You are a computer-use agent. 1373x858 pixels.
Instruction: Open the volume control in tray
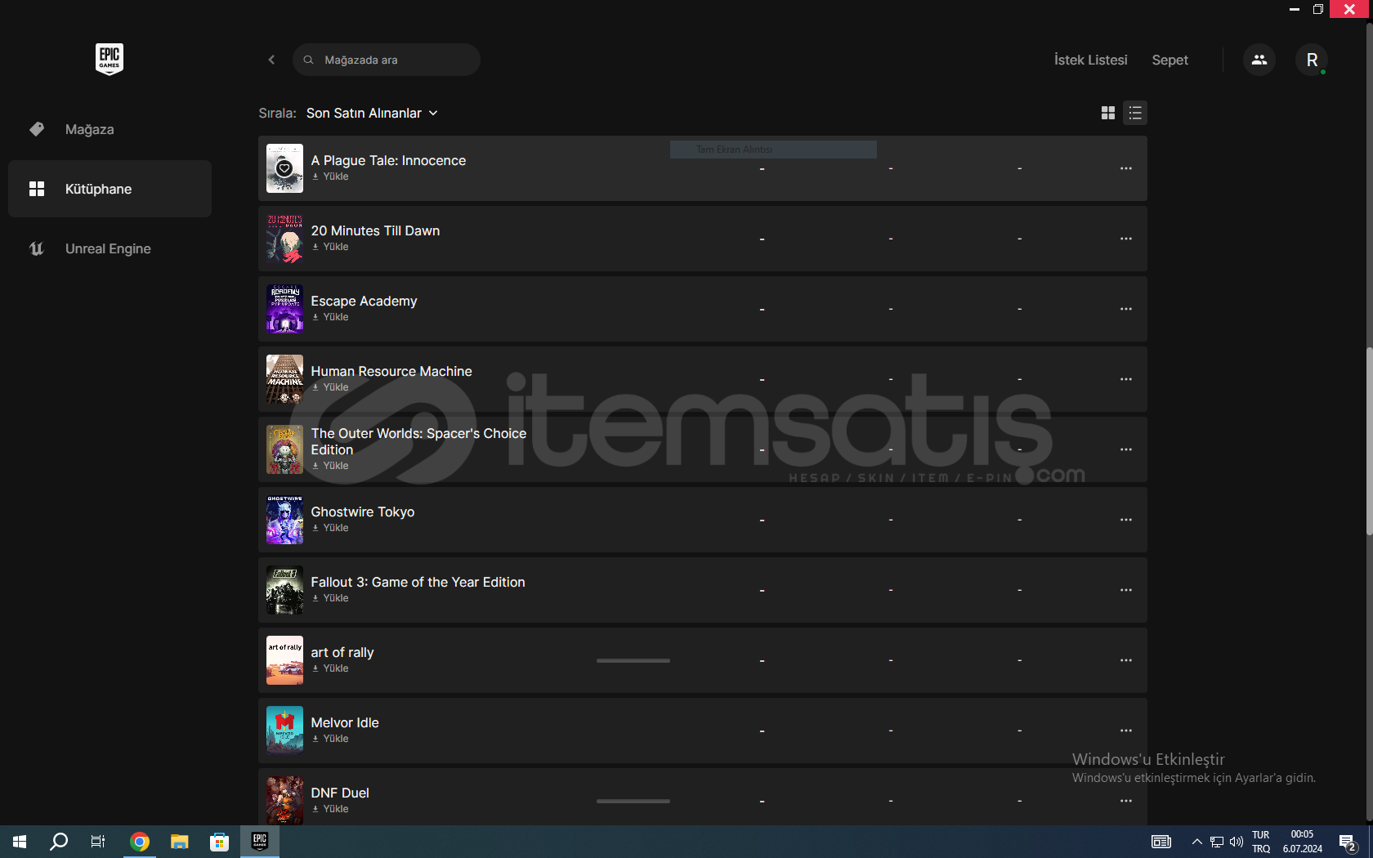(1237, 842)
